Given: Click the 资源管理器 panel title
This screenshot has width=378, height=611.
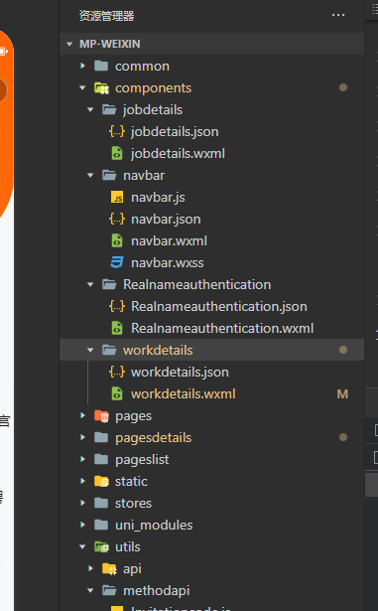Looking at the screenshot, I should pyautogui.click(x=107, y=16).
